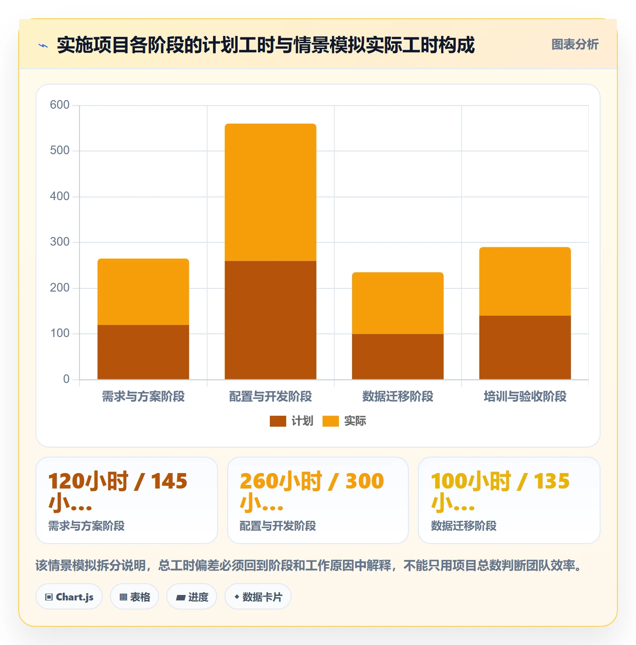Click the lightning bolt icon beside the title
This screenshot has height=645, width=636.
[x=43, y=45]
